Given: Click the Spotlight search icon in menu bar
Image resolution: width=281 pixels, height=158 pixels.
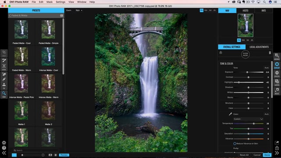Looking at the screenshot, I should point(264,2).
